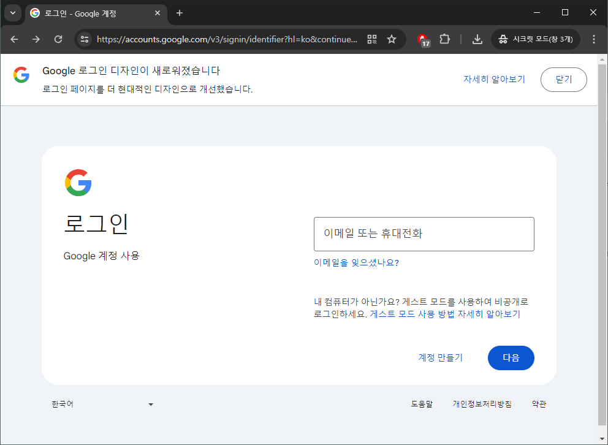Bookmark this page with the star icon

click(392, 39)
